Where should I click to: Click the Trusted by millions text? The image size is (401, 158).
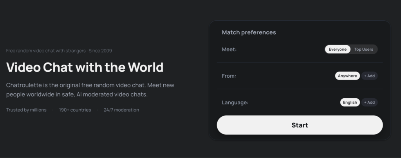click(x=26, y=110)
